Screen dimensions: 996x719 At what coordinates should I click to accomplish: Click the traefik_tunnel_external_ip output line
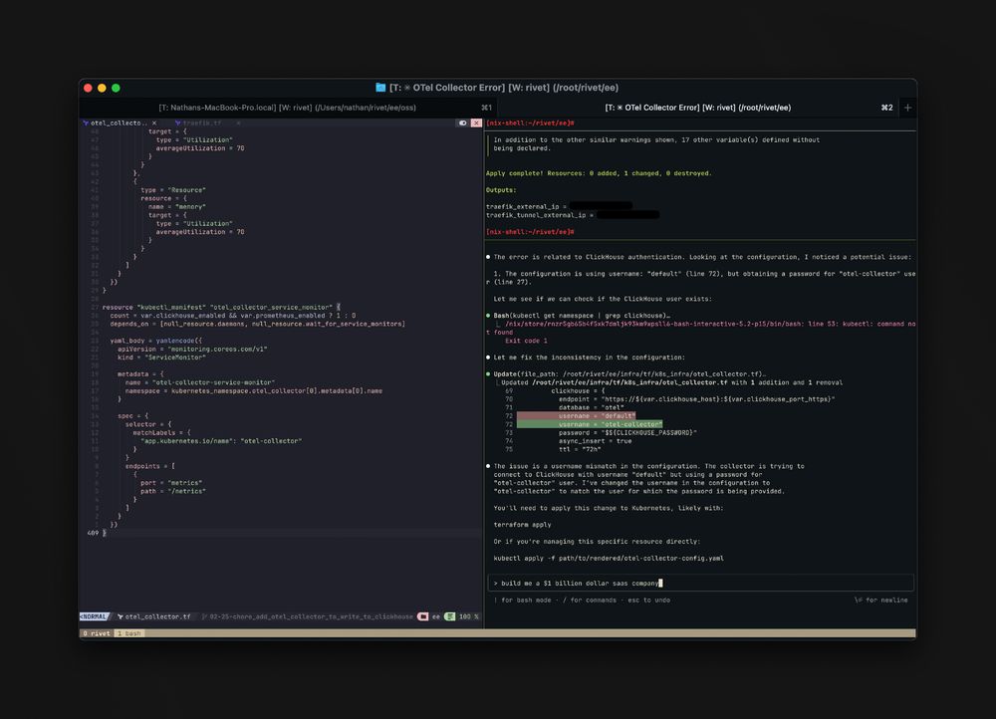point(572,215)
